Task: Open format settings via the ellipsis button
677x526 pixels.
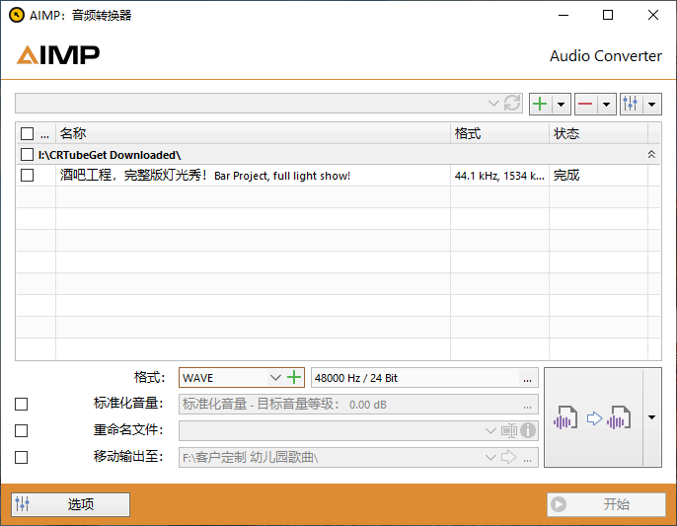Action: (527, 379)
